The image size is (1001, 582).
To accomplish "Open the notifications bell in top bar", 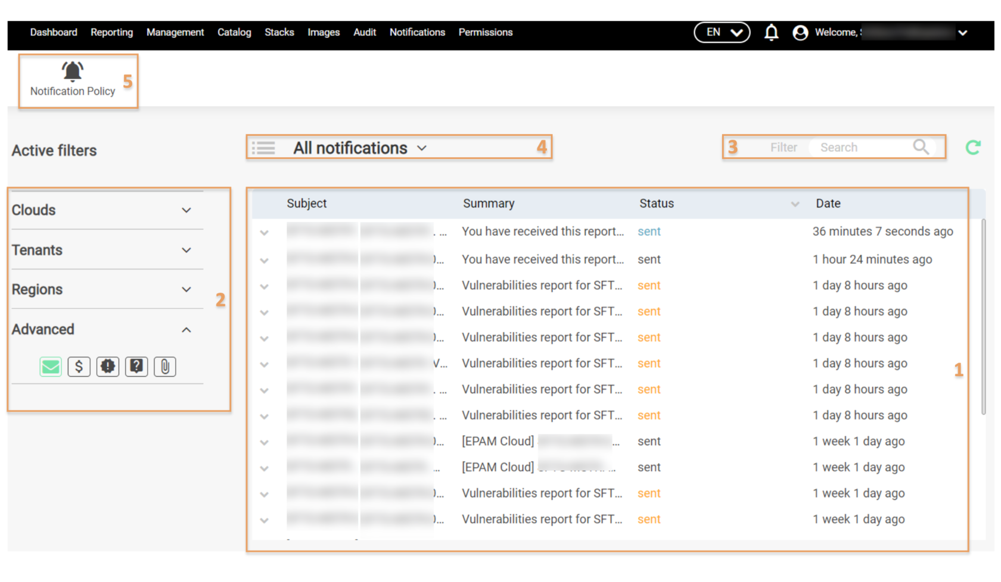I will click(771, 32).
